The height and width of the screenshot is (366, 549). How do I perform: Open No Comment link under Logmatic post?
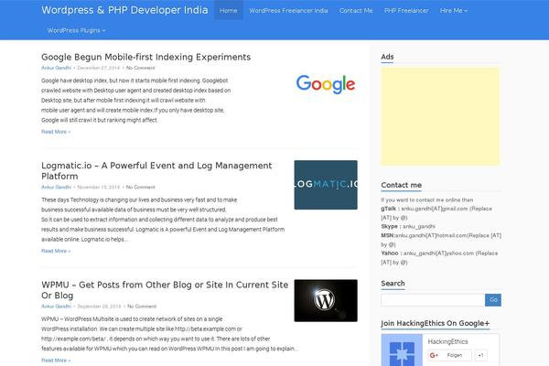click(x=140, y=187)
